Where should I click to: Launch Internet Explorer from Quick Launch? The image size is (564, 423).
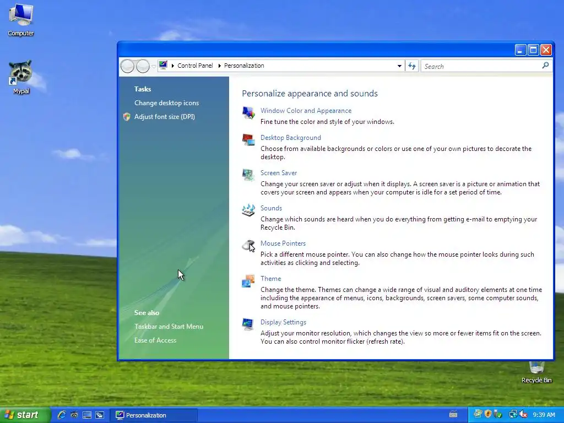point(62,415)
